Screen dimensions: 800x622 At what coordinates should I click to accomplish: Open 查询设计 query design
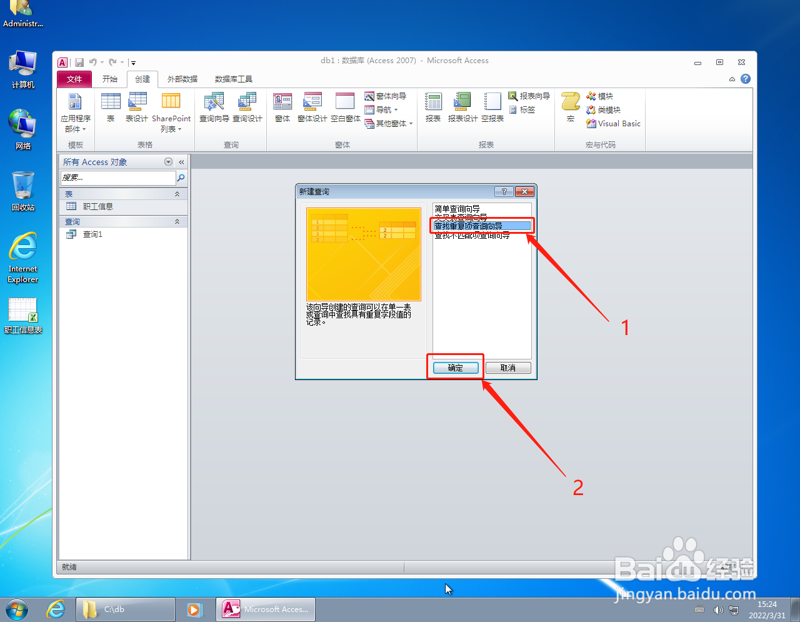coord(247,108)
